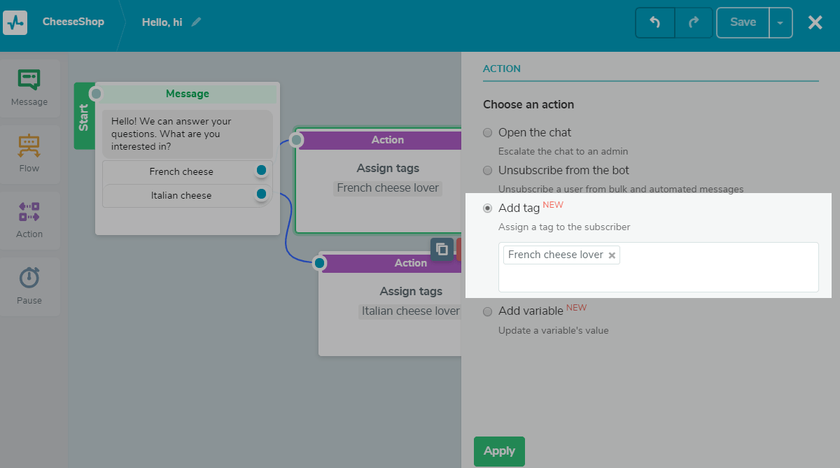The image size is (840, 468).
Task: Click the Italian cheese reply button
Action: [182, 195]
